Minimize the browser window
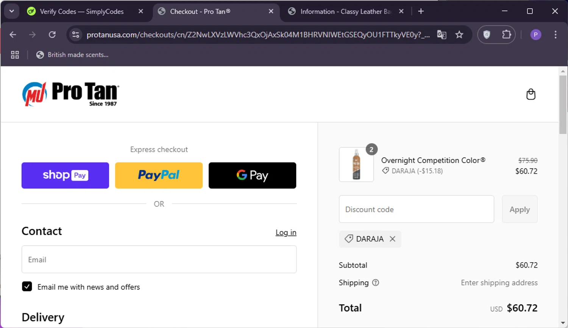The image size is (568, 328). pos(504,11)
